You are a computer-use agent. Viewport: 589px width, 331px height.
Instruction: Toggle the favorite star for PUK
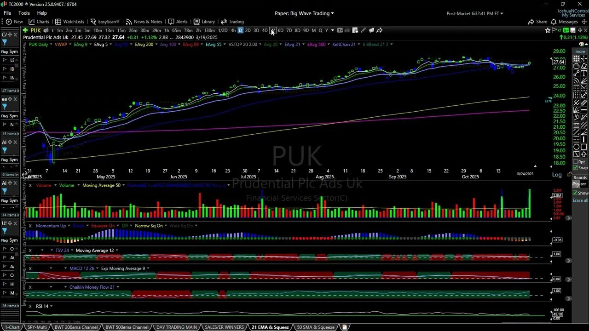(548, 30)
